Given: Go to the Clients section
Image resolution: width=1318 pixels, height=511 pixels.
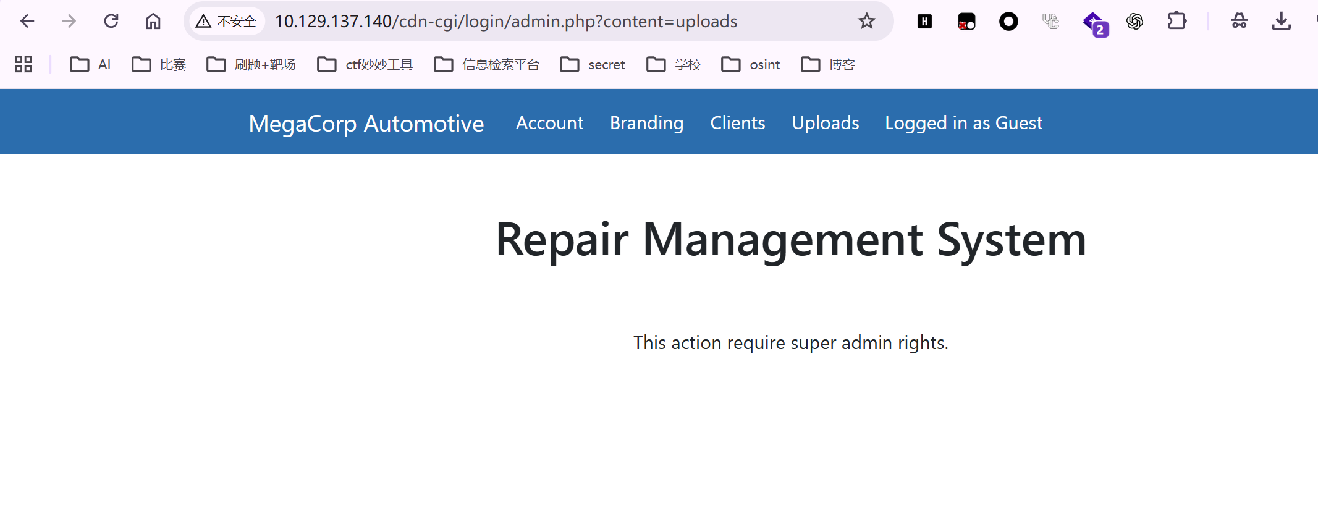Looking at the screenshot, I should [737, 123].
